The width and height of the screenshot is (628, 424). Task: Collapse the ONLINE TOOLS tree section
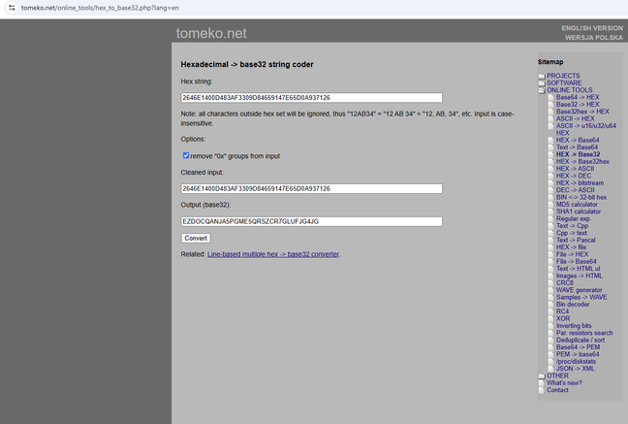coord(570,90)
